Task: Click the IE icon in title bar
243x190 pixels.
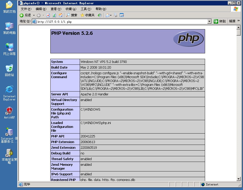Action: pos(21,3)
